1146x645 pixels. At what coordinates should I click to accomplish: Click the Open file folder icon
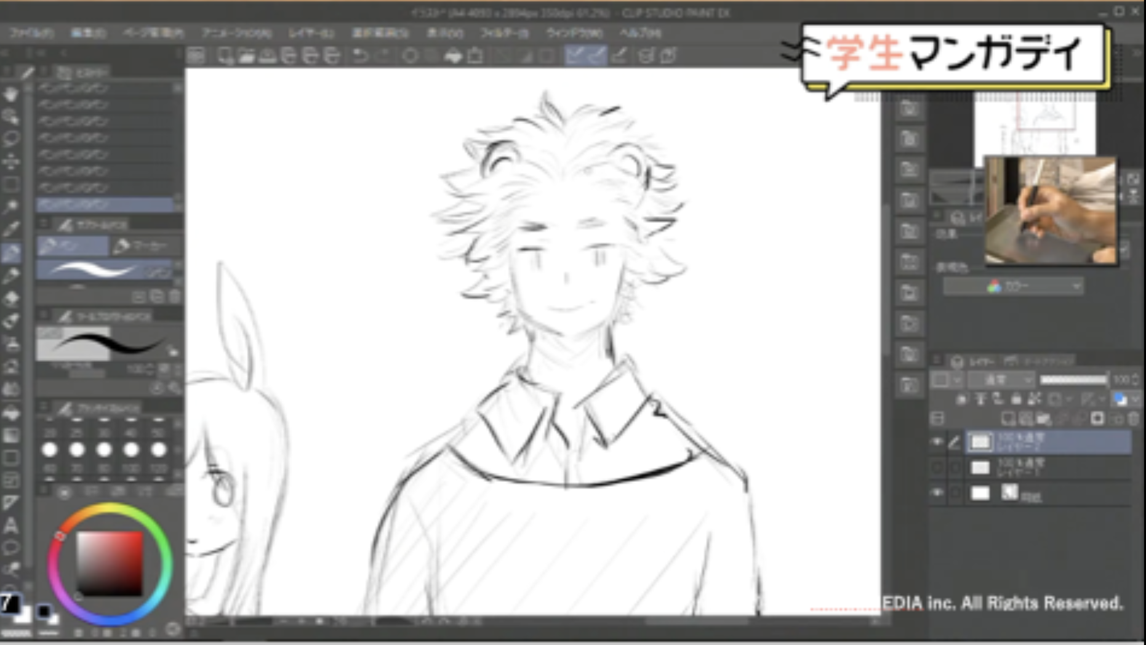tap(247, 56)
